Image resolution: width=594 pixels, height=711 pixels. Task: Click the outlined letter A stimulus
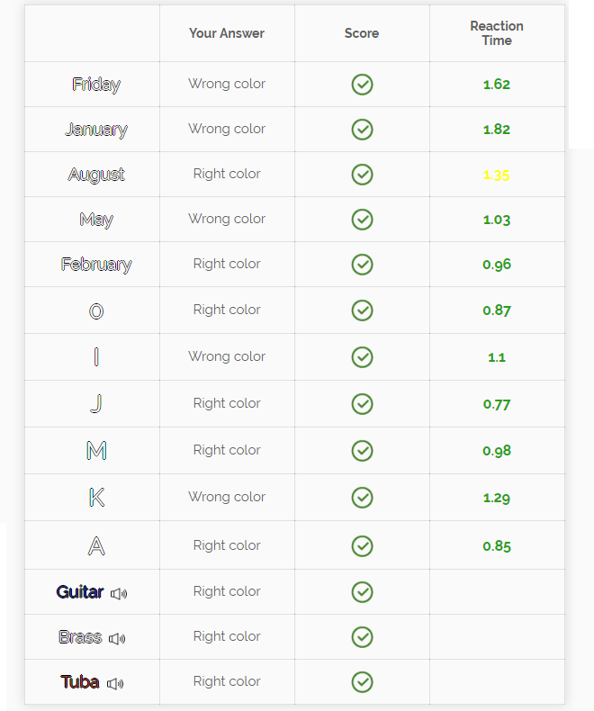(96, 545)
